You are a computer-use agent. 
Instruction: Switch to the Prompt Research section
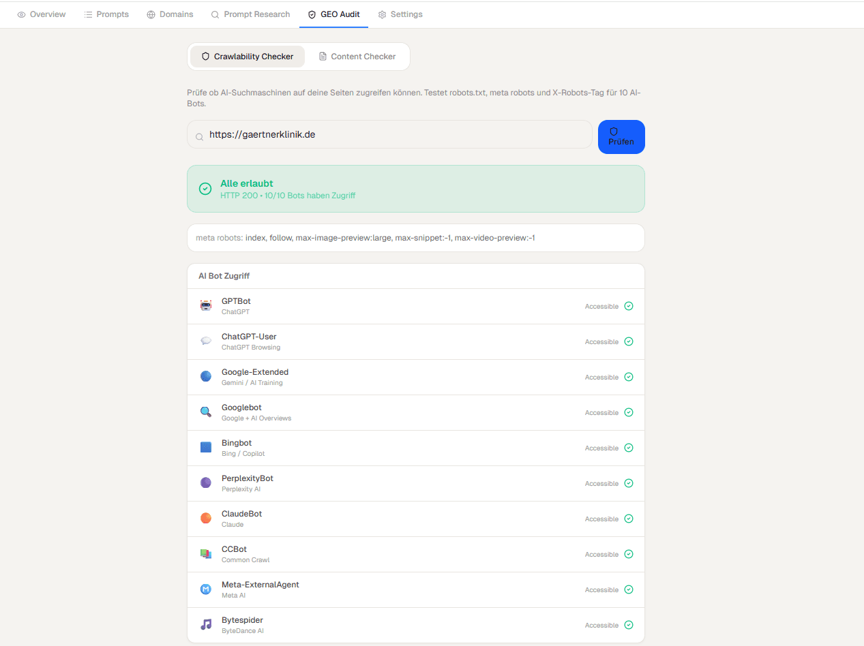pyautogui.click(x=250, y=14)
